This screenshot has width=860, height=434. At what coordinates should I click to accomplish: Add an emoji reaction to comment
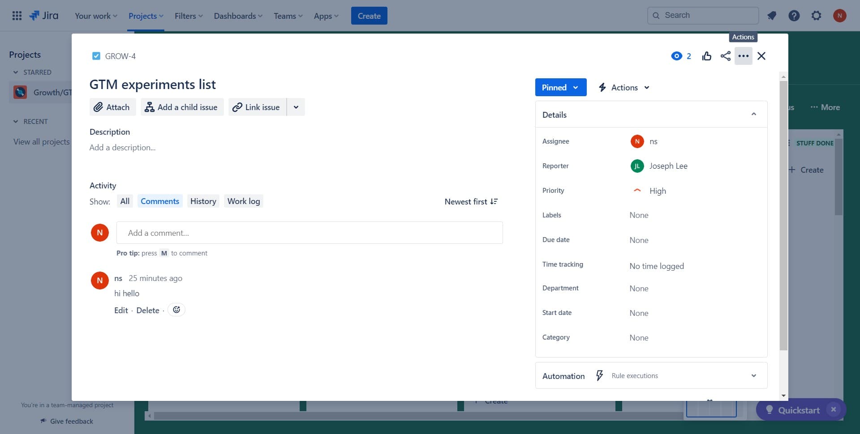[x=176, y=310]
